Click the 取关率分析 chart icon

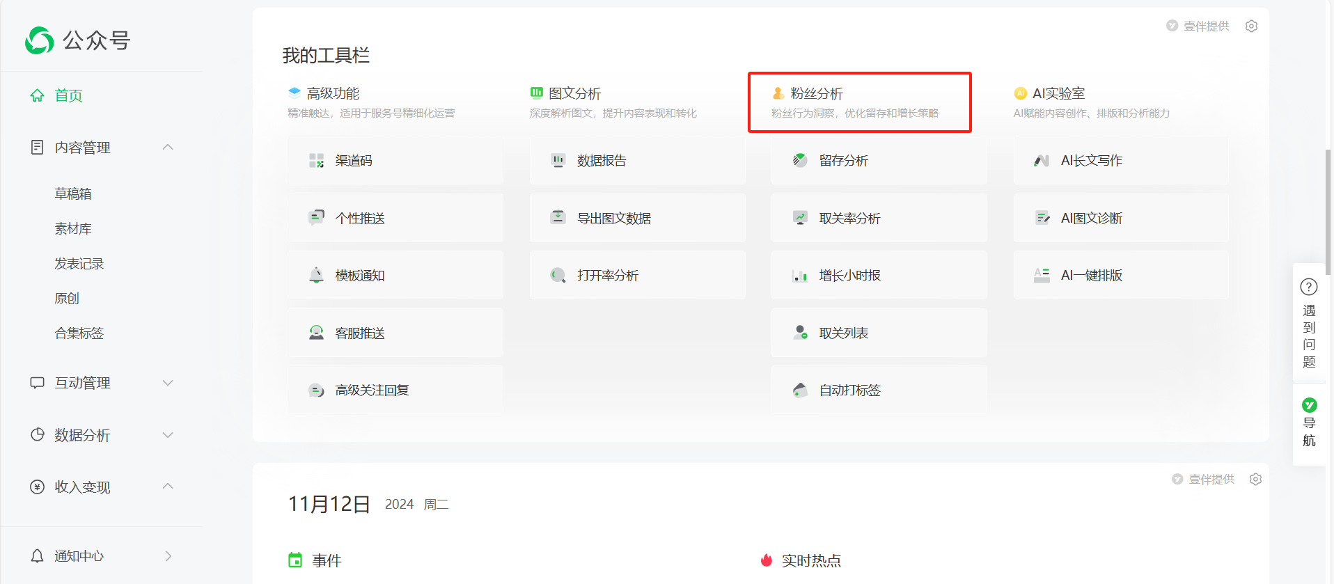[x=800, y=218]
